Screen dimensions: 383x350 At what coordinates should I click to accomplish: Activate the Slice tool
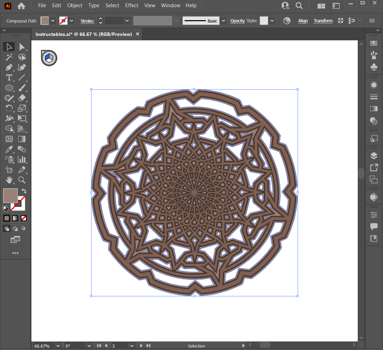point(22,170)
